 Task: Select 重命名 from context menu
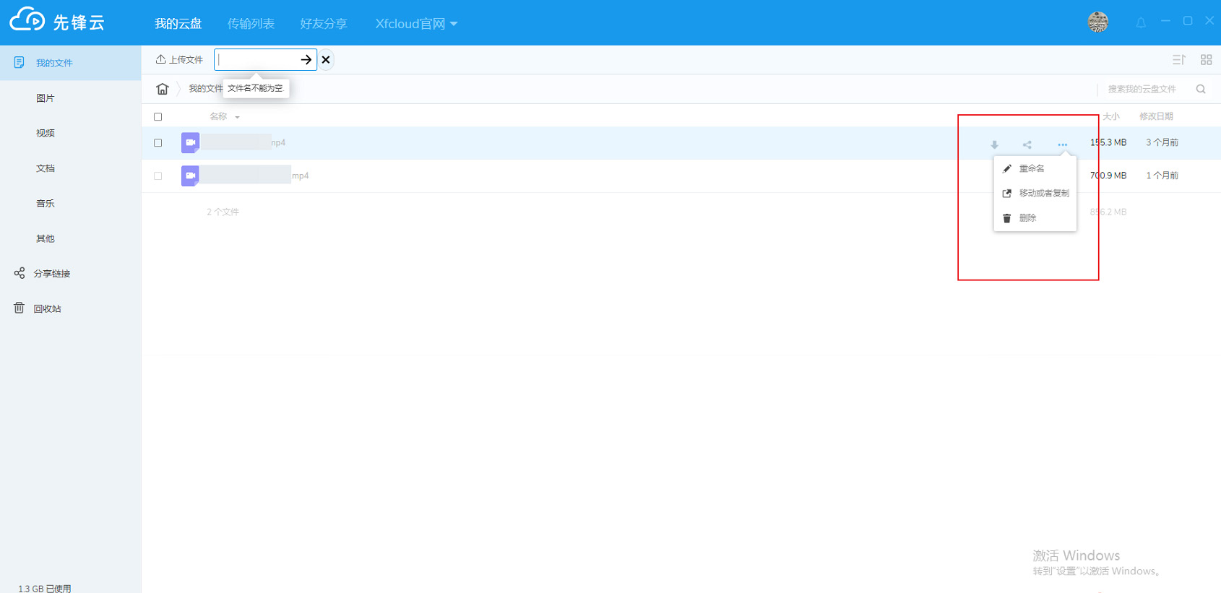[x=1031, y=168]
